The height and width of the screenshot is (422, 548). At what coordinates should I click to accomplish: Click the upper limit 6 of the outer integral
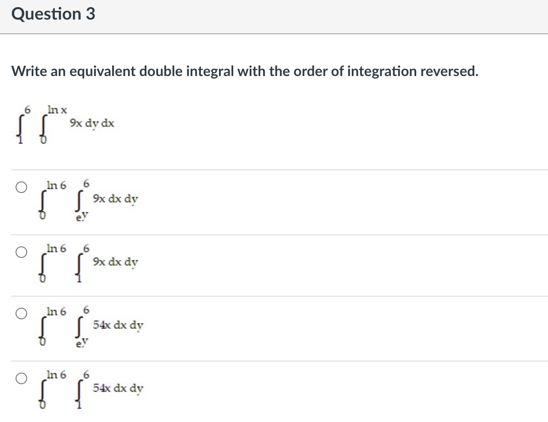(28, 109)
